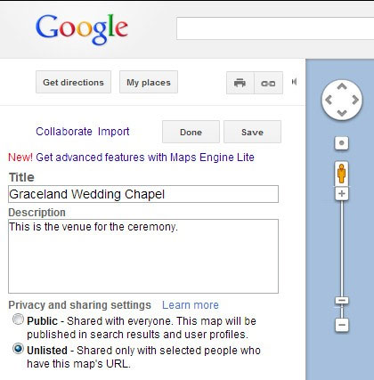Click the link chain icon button
The image size is (374, 380).
pyautogui.click(x=268, y=83)
